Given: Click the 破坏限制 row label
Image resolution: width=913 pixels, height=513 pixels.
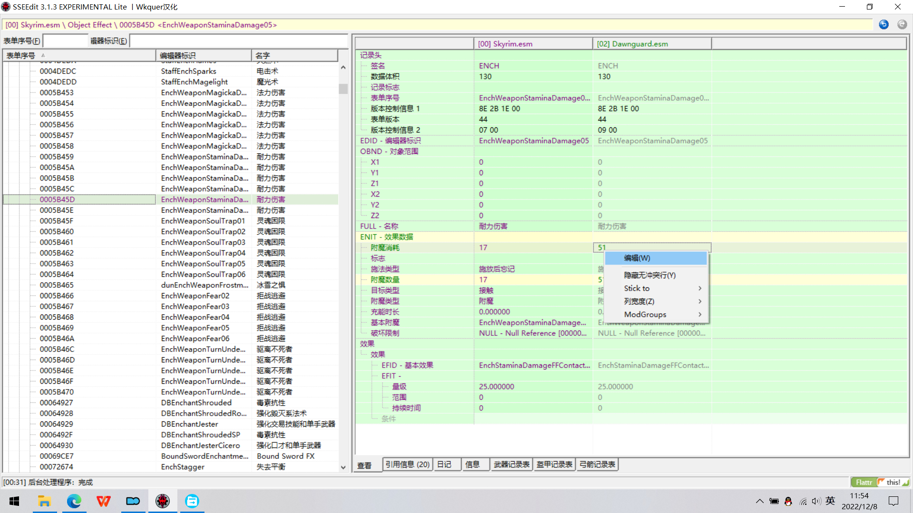Looking at the screenshot, I should 385,333.
